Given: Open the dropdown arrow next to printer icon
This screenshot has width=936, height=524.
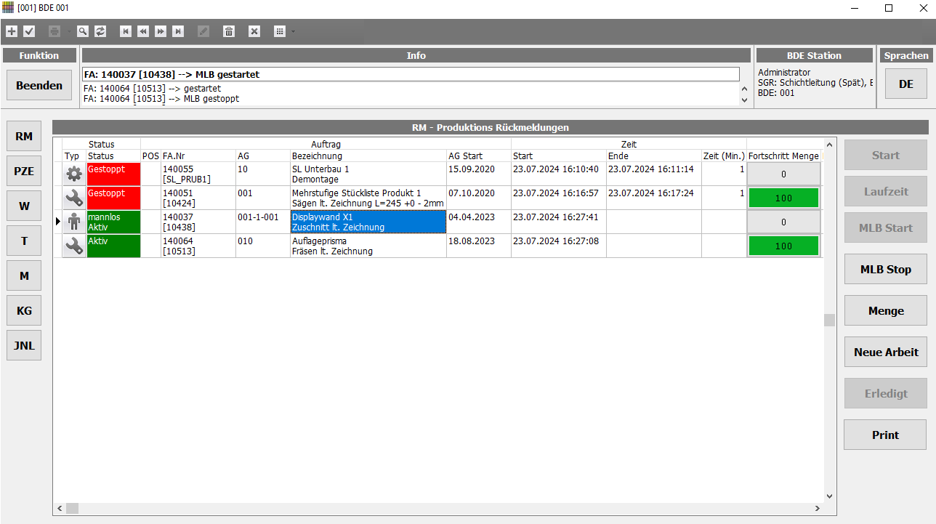Looking at the screenshot, I should (68, 31).
